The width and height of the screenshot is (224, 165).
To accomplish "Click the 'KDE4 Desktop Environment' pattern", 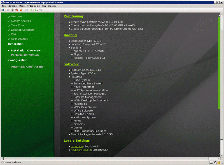I will 91,100.
